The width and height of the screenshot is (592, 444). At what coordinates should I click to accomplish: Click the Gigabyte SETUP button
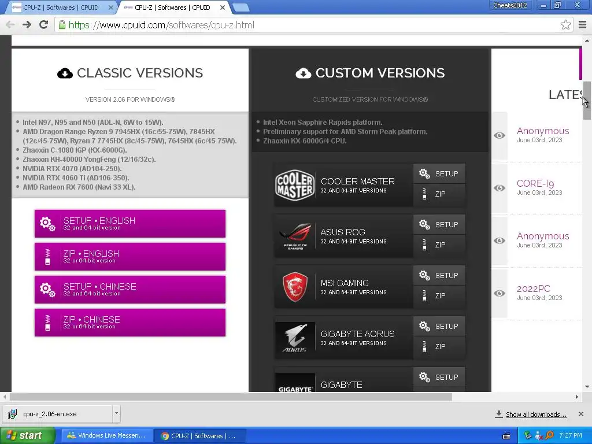click(x=439, y=377)
